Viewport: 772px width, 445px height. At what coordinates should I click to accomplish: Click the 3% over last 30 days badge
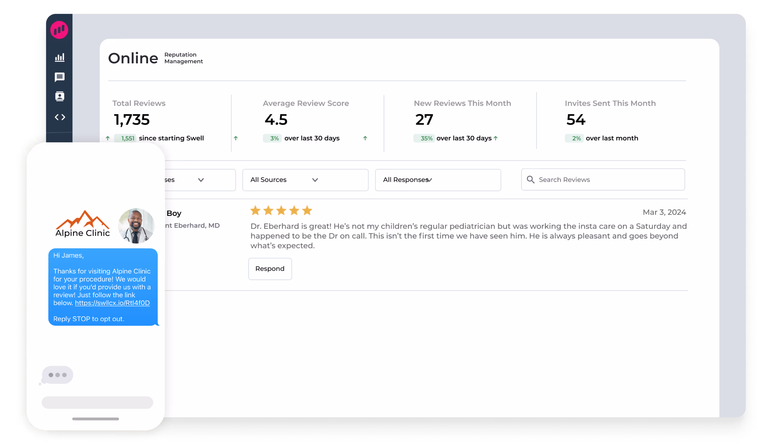[272, 138]
